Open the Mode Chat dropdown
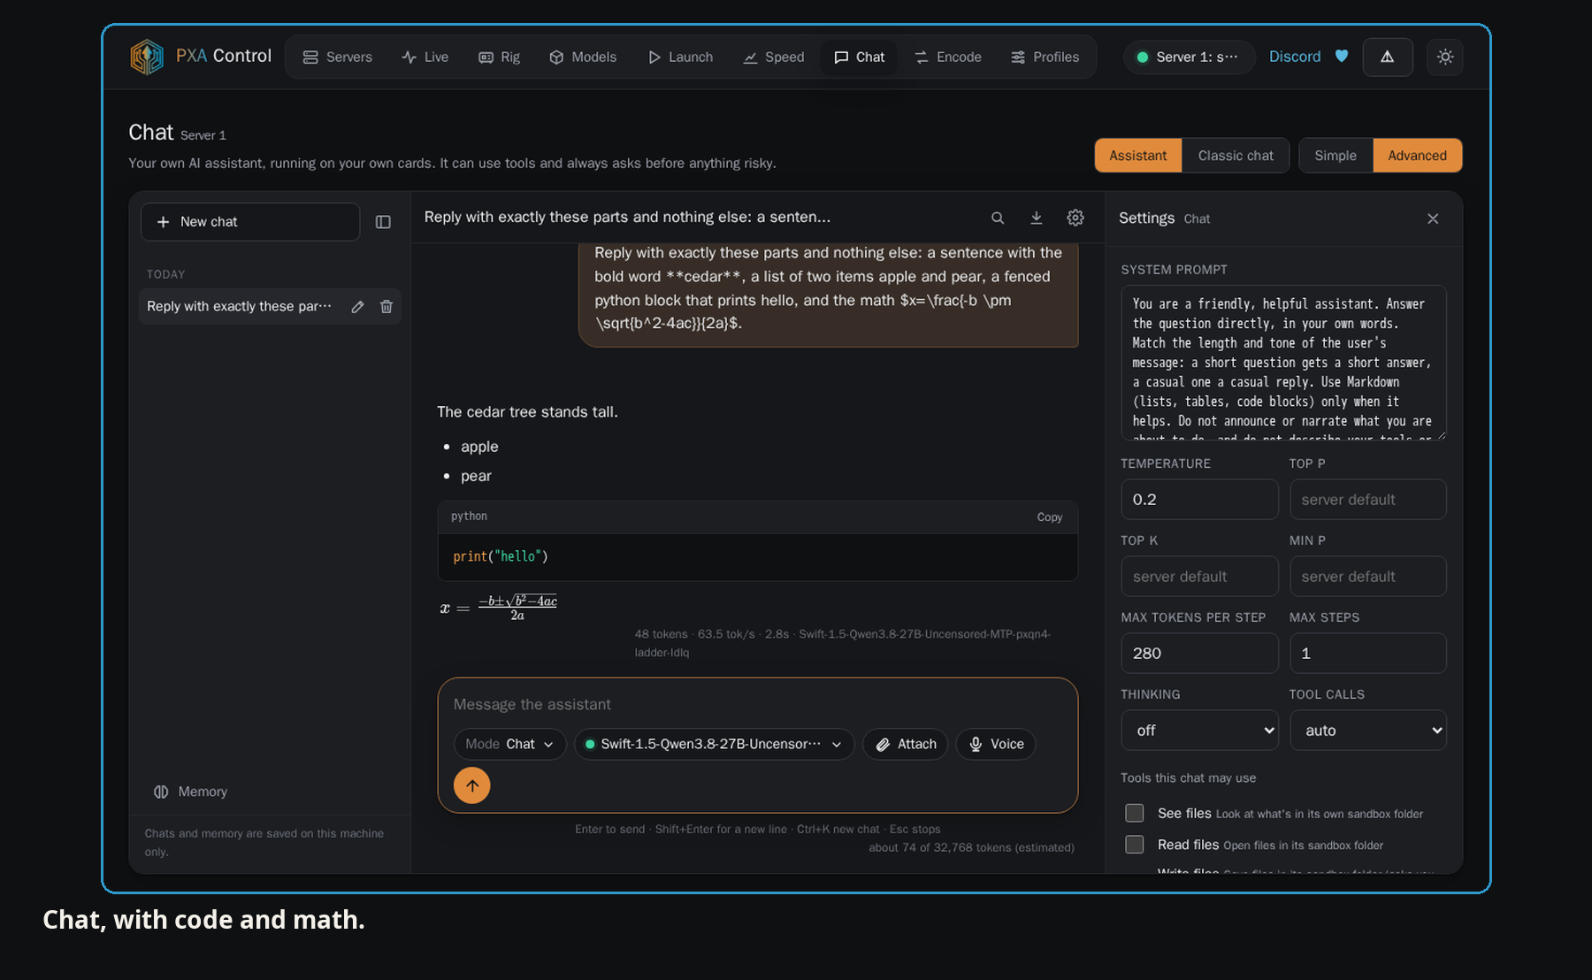1592x980 pixels. click(510, 744)
